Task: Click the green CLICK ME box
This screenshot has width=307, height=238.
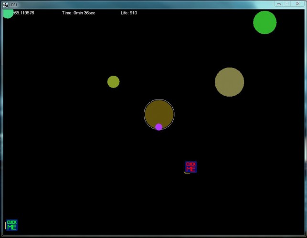Action: (x=12, y=225)
